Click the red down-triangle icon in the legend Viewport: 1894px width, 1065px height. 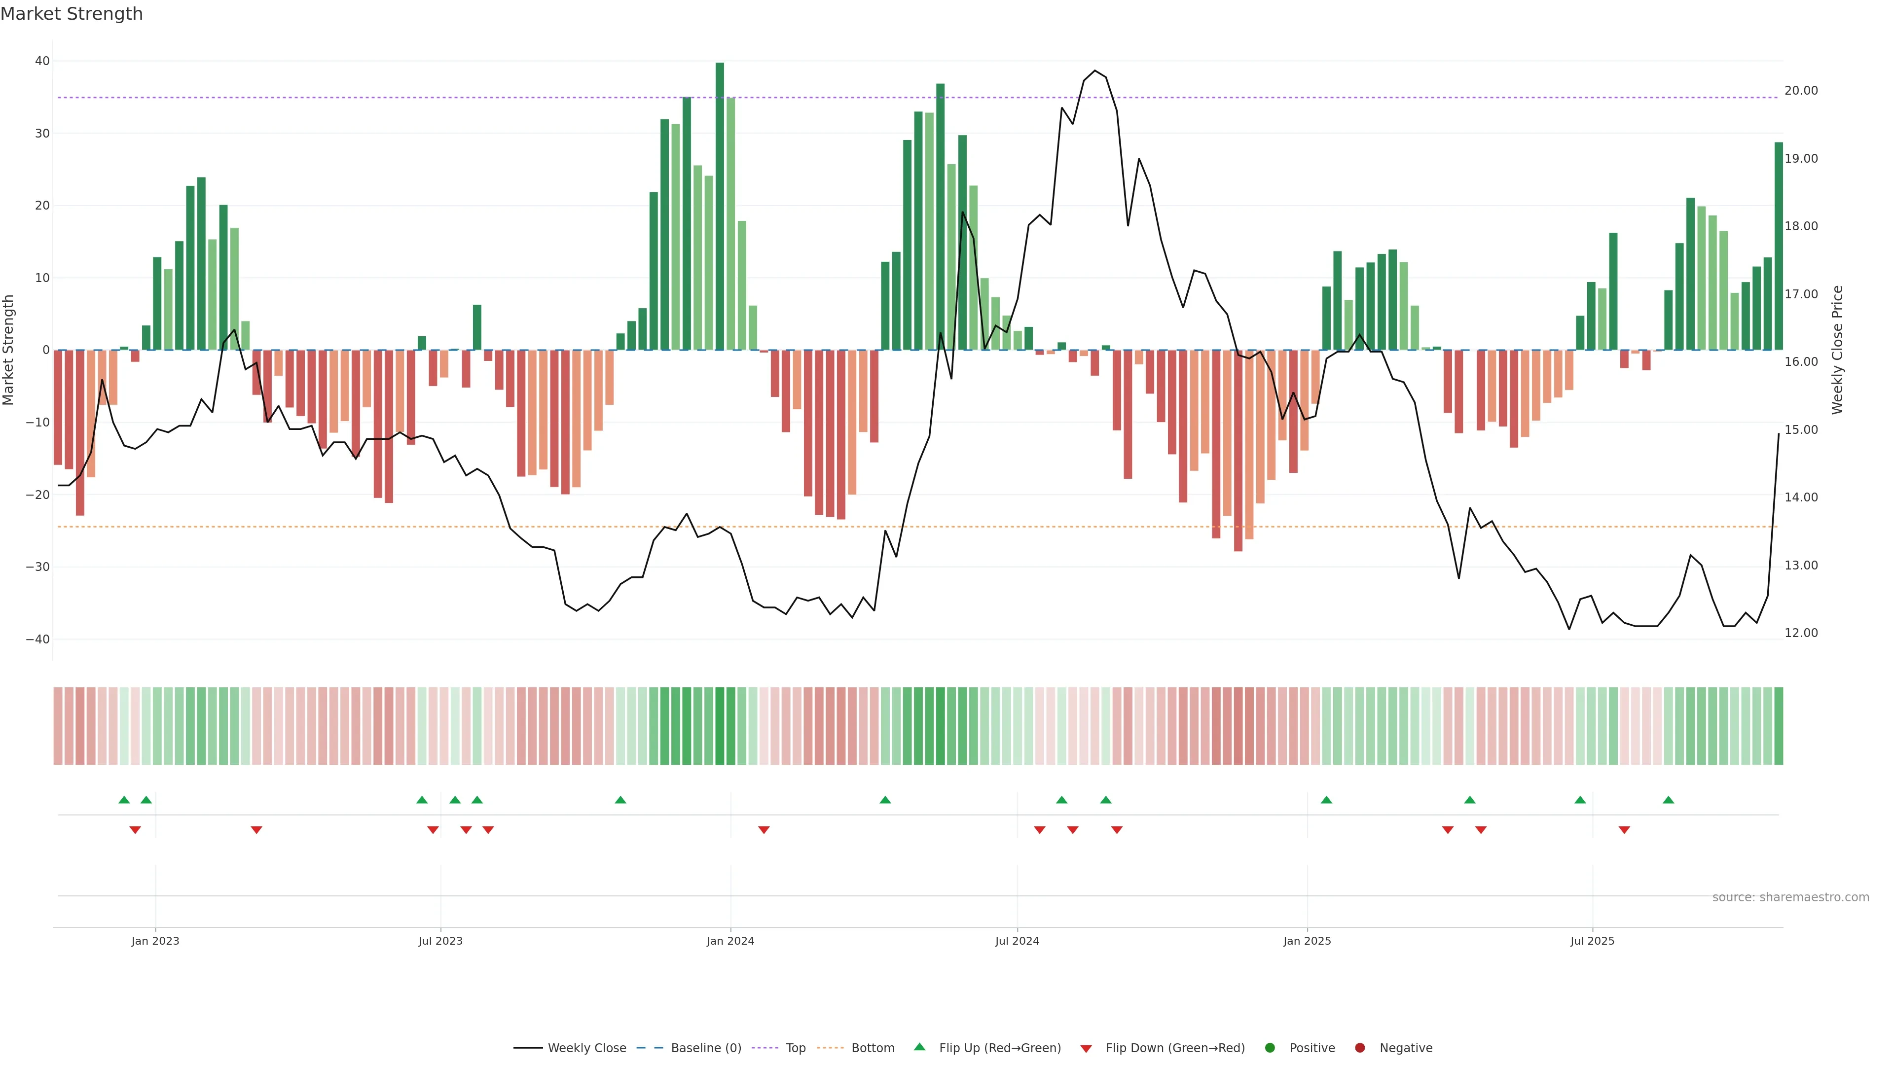(1086, 1049)
